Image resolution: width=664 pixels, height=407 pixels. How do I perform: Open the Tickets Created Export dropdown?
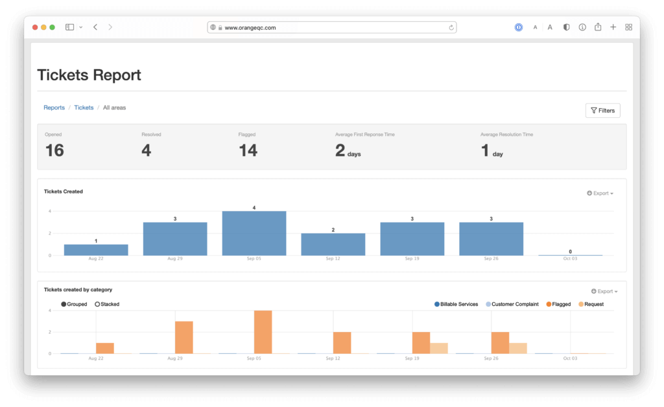600,193
